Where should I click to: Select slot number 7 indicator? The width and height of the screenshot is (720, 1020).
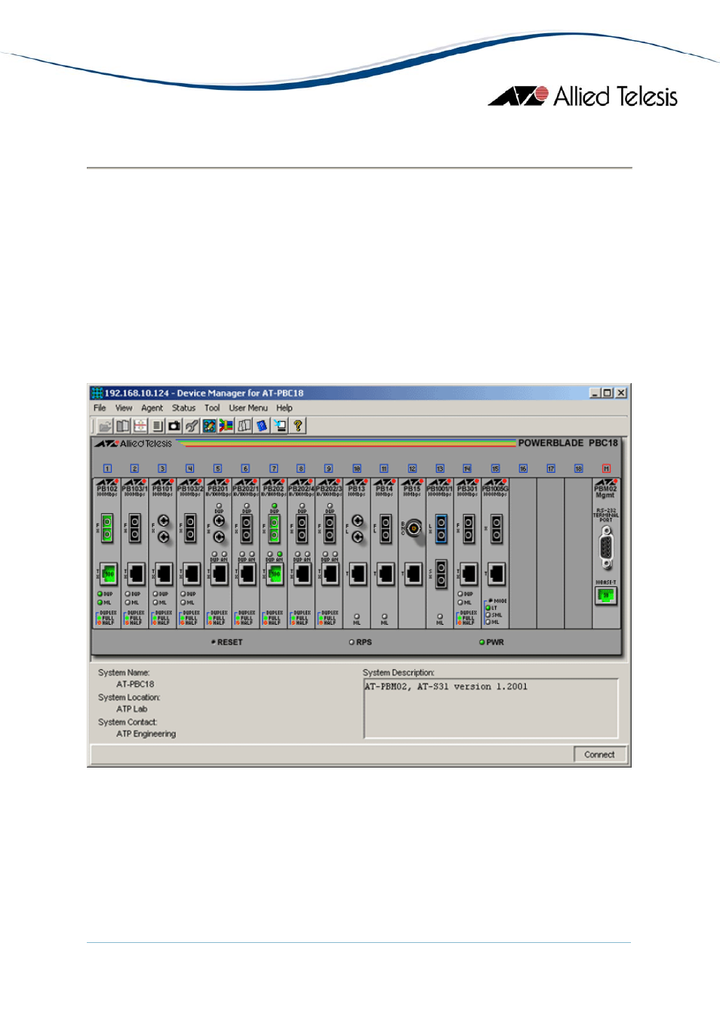(274, 468)
